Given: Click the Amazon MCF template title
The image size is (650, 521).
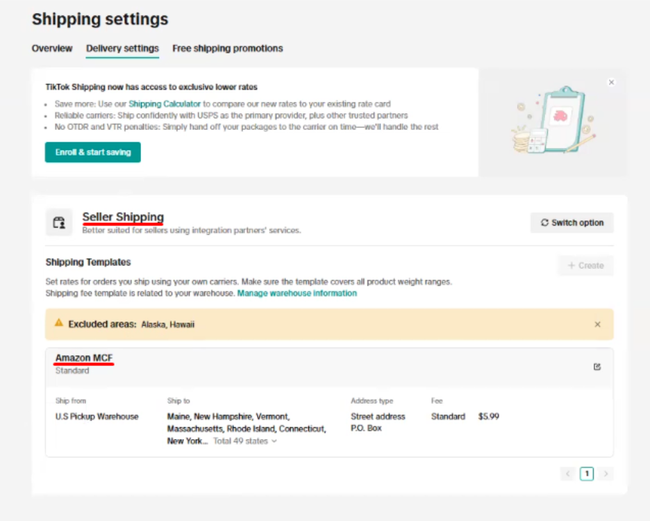Looking at the screenshot, I should tap(84, 358).
